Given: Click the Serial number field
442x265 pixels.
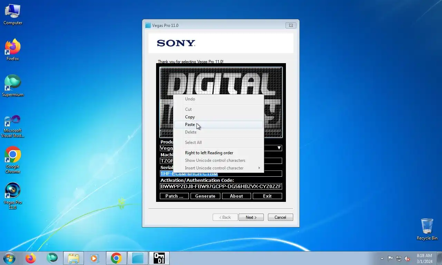Looking at the screenshot, I should tap(221, 174).
